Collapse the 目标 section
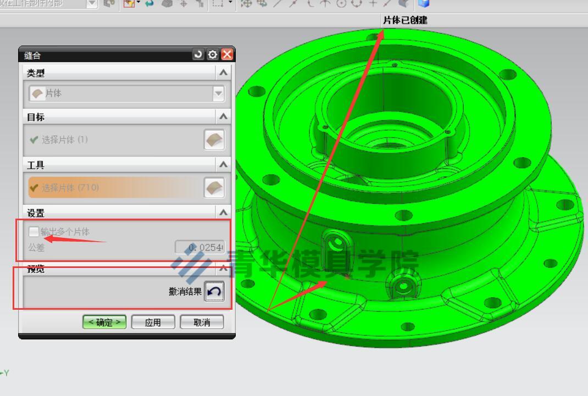This screenshot has width=588, height=396. click(x=223, y=116)
